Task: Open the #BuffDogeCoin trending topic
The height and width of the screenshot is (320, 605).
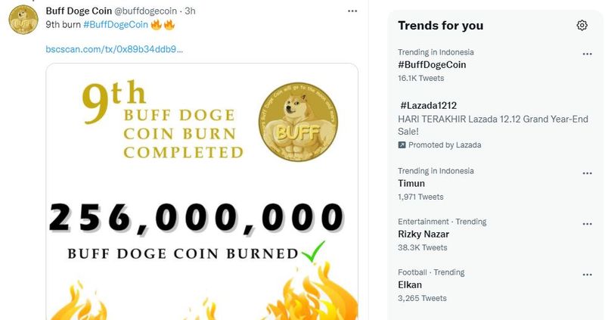Action: [x=432, y=64]
